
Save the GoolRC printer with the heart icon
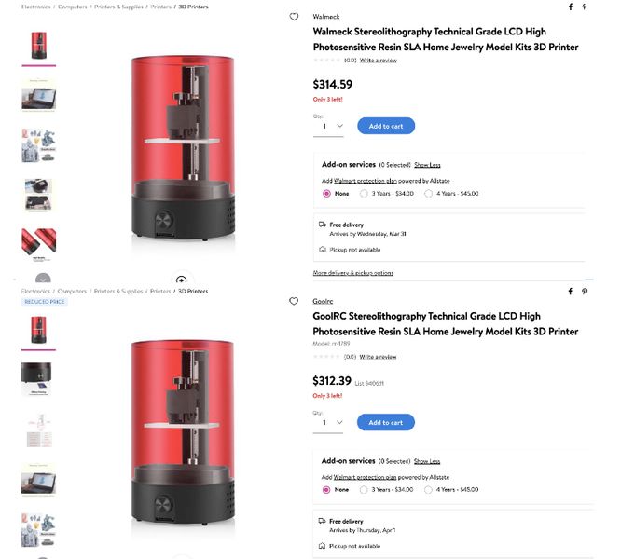pos(294,302)
